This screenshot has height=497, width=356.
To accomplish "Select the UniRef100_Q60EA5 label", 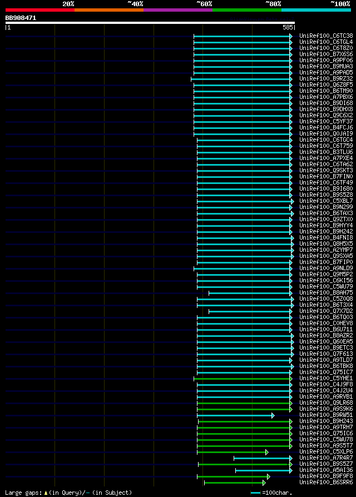I will (x=326, y=341).
